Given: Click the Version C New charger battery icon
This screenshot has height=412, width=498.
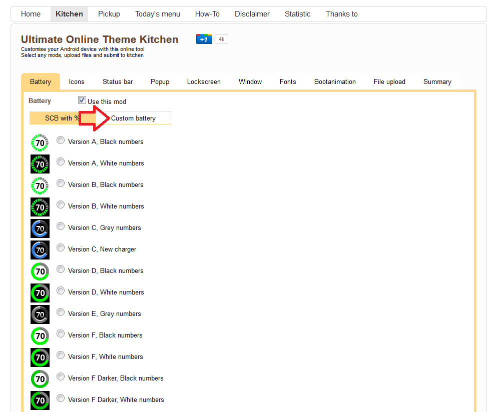Looking at the screenshot, I should [x=40, y=250].
